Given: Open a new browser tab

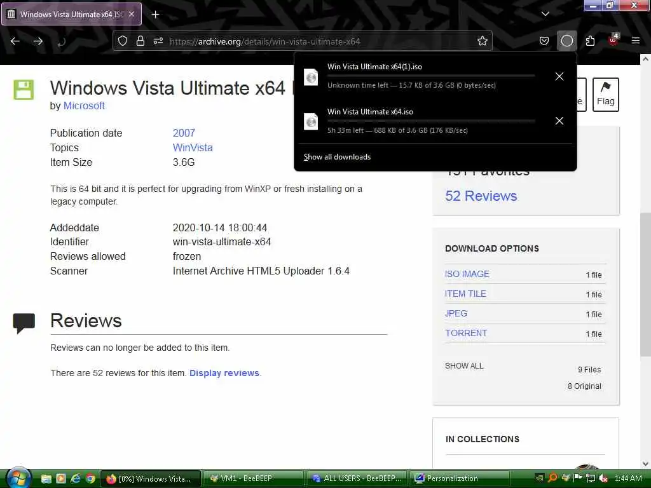Looking at the screenshot, I should point(155,15).
